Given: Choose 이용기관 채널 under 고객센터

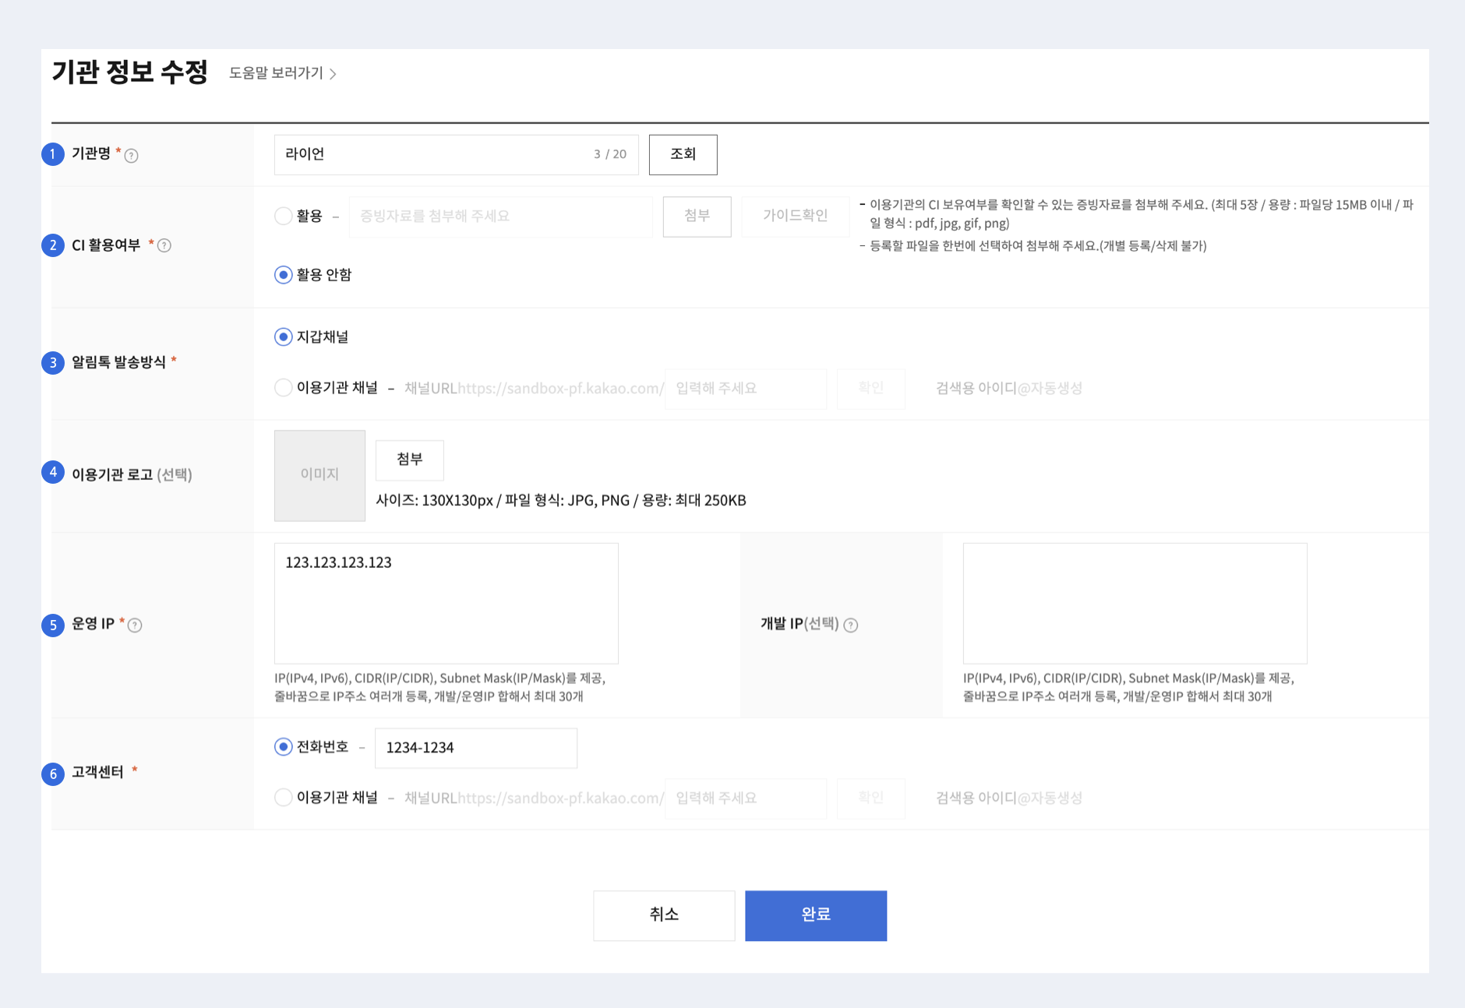Looking at the screenshot, I should point(284,798).
